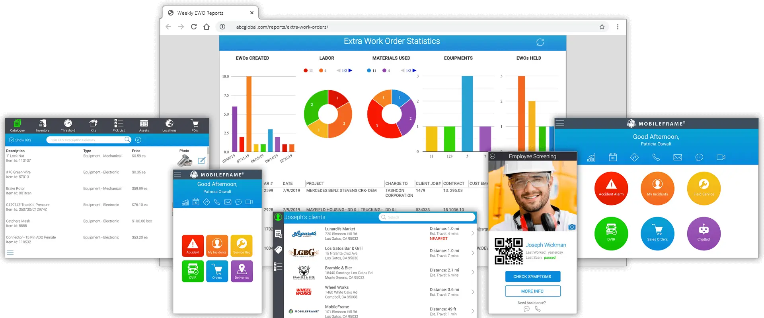Advance Materials Used legend to next page
Image resolution: width=764 pixels, height=318 pixels.
pos(414,70)
